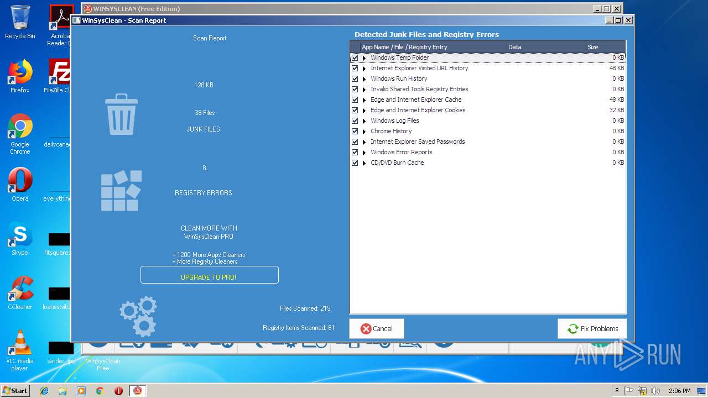
Task: Open Windows Media Player from the taskbar
Action: (x=81, y=391)
